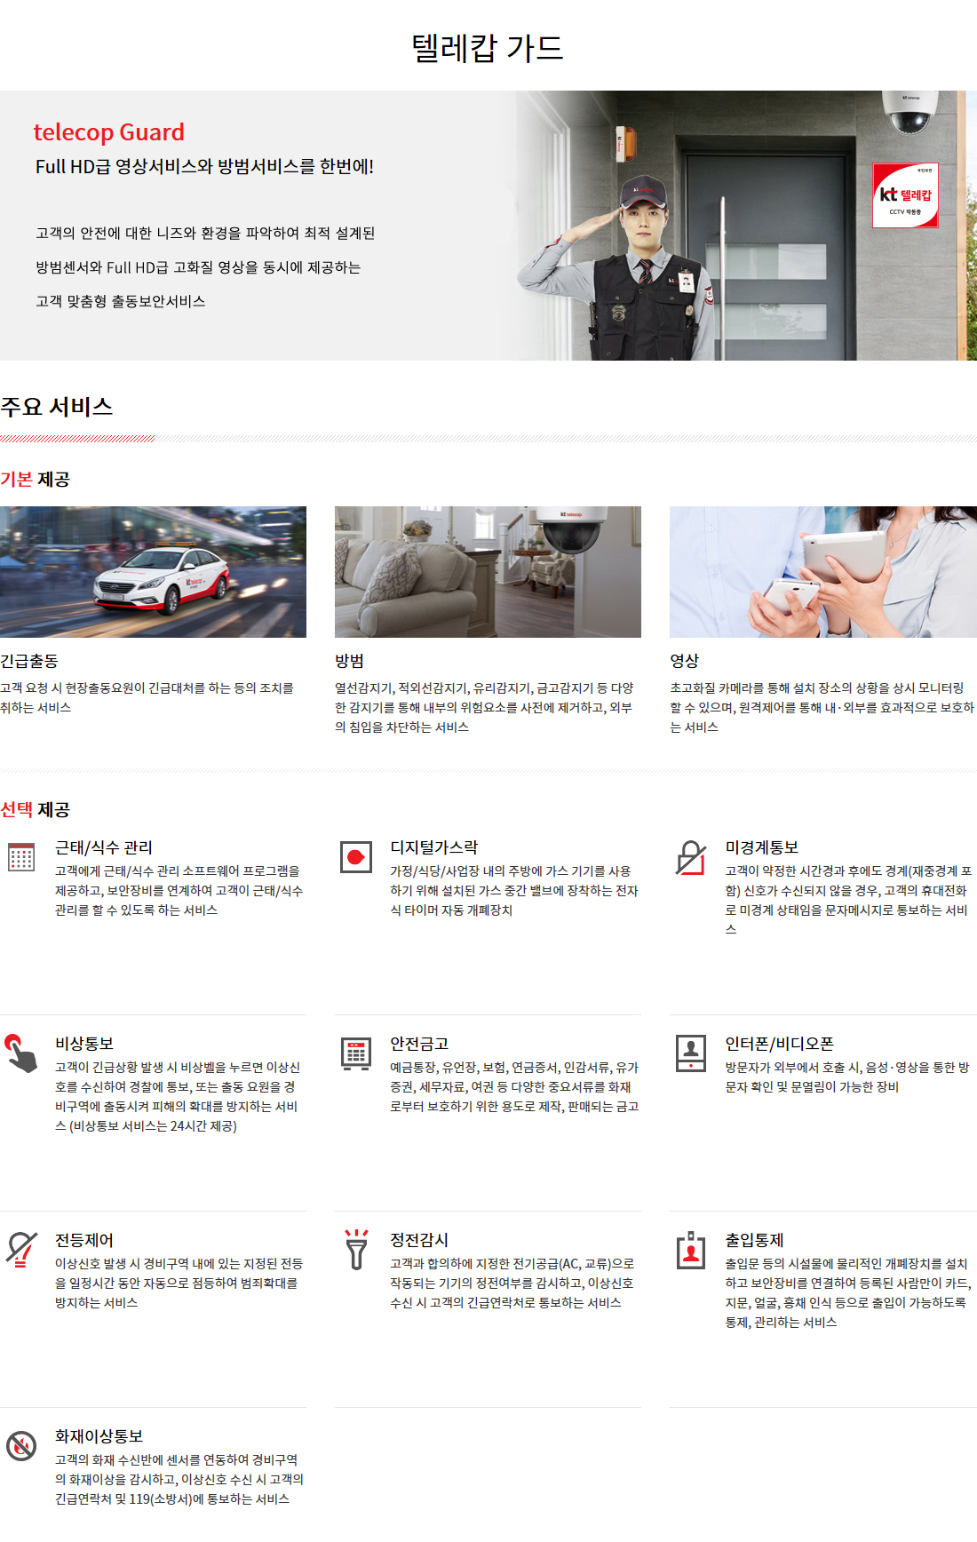Open the 긴급출동 patrol car image
This screenshot has width=977, height=1542.
pos(153,572)
